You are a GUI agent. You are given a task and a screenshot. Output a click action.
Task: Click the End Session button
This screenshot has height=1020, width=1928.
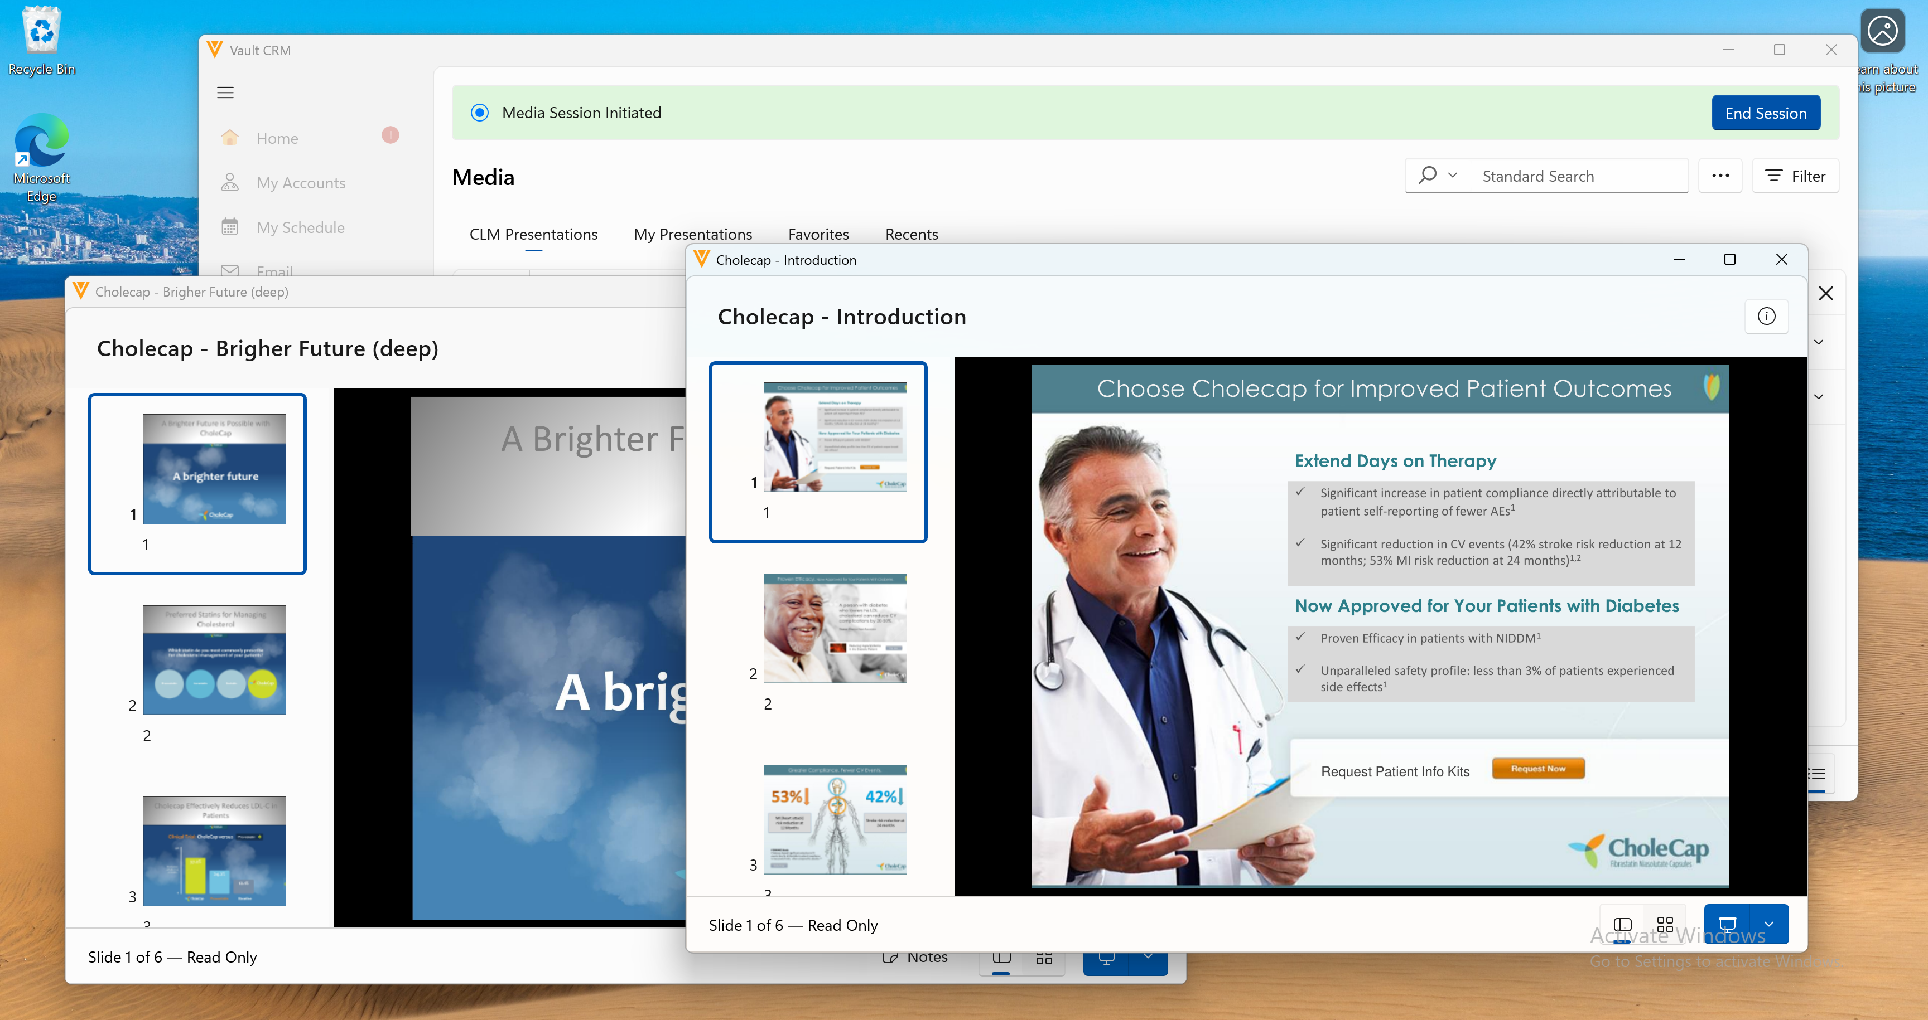pos(1765,113)
